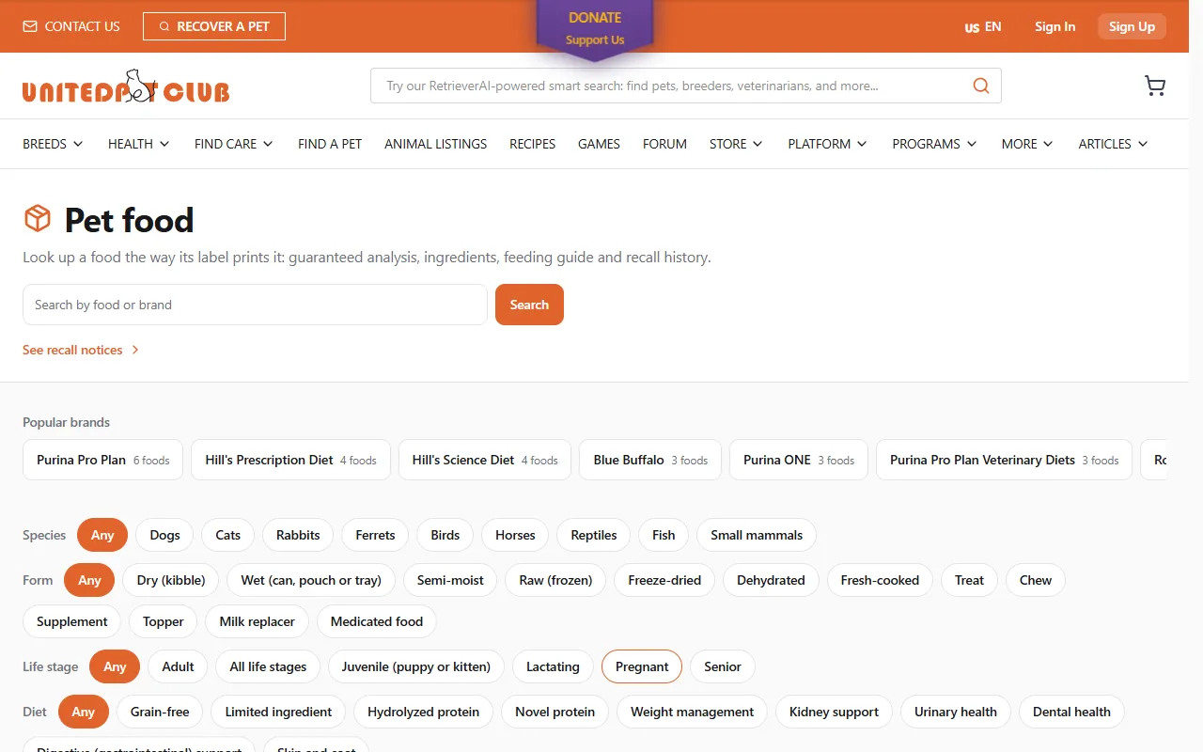Open the US EN language selector
The width and height of the screenshot is (1203, 752).
point(983,26)
